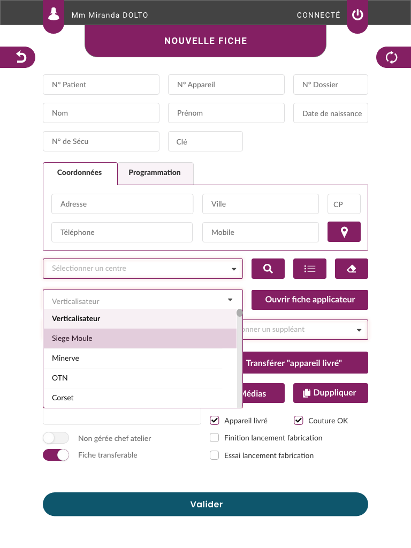Click the power logout icon
The height and width of the screenshot is (548, 411).
[357, 14]
